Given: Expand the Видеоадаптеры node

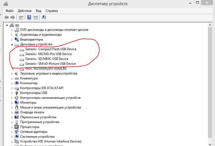Looking at the screenshot, I should (x=12, y=40).
